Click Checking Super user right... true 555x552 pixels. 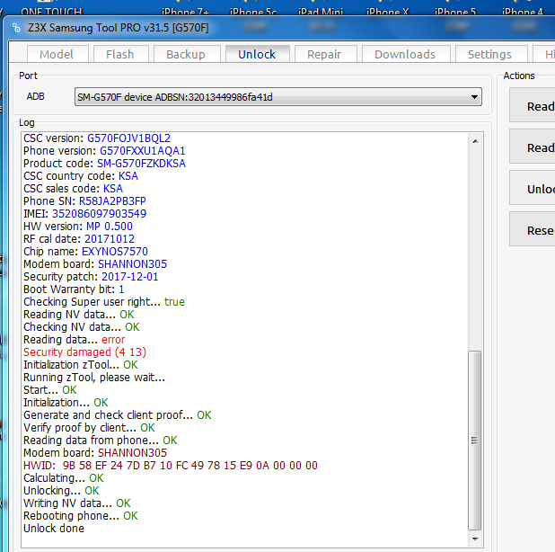(x=104, y=302)
